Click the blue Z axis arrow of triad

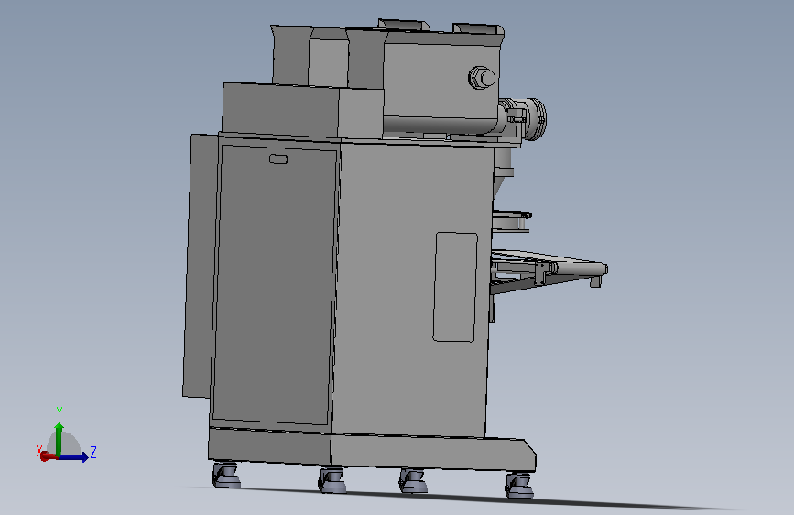click(x=74, y=457)
